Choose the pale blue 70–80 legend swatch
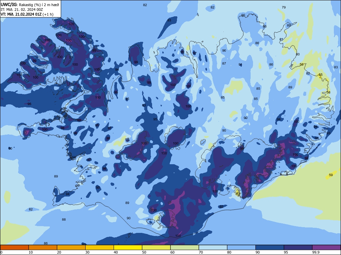 point(213,248)
